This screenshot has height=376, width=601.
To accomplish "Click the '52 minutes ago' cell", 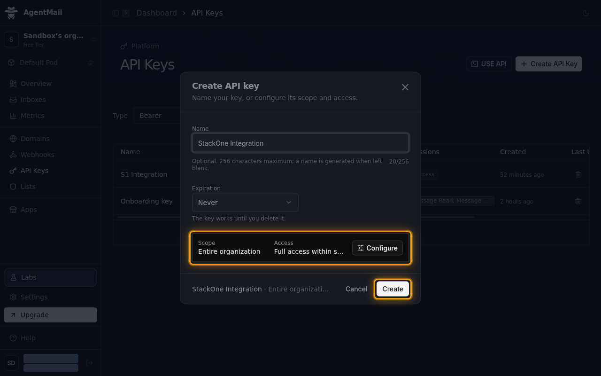I will [x=522, y=174].
